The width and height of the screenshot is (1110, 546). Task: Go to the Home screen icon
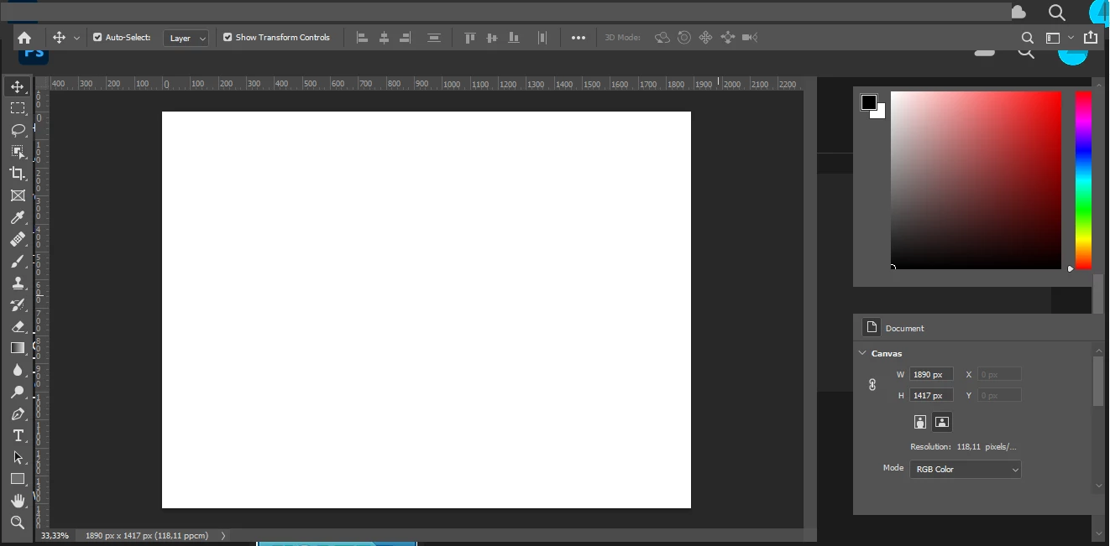24,38
